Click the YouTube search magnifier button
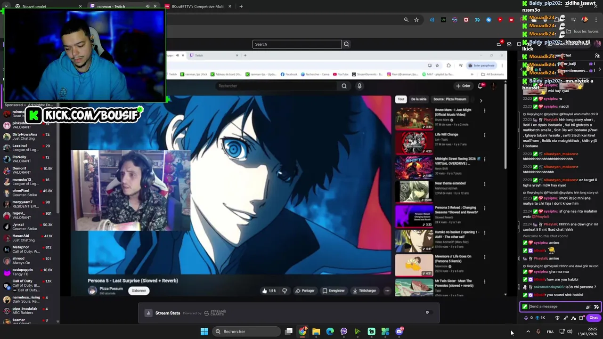Image resolution: width=603 pixels, height=339 pixels. click(344, 86)
